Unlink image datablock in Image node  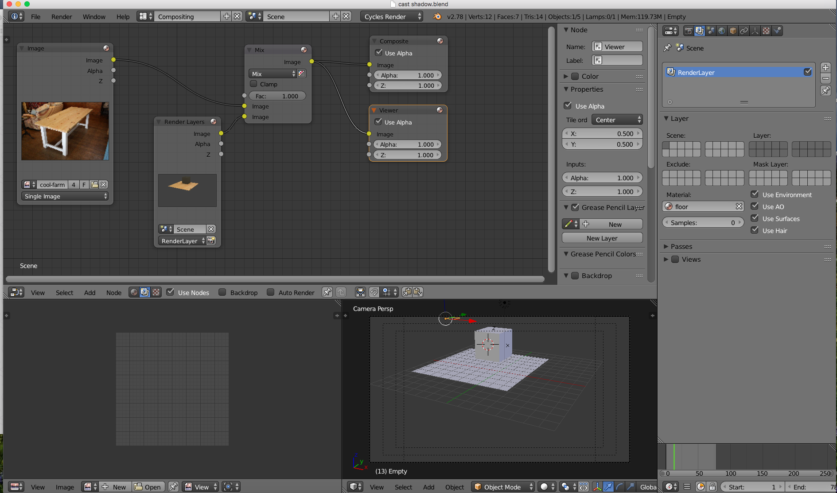[x=104, y=185]
